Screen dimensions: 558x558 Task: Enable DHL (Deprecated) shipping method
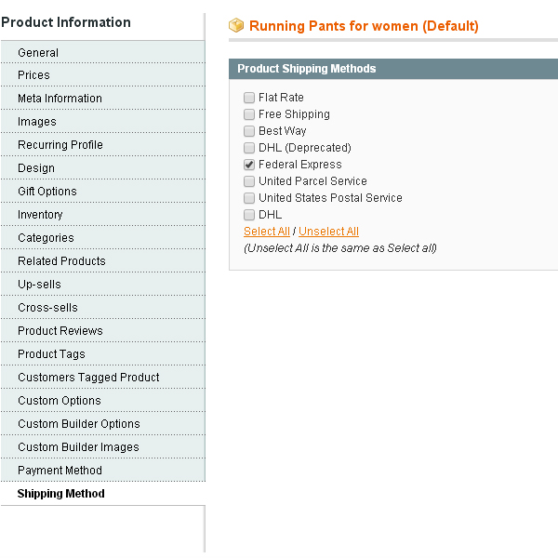click(249, 148)
